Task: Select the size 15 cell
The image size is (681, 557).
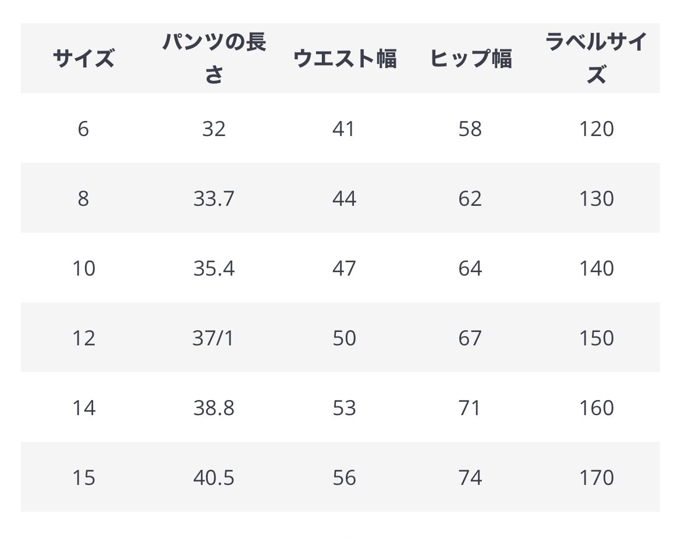Action: tap(83, 477)
